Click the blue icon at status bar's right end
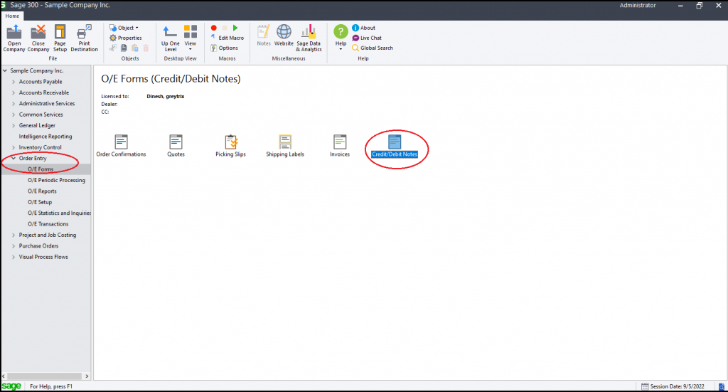This screenshot has width=728, height=392. point(722,386)
